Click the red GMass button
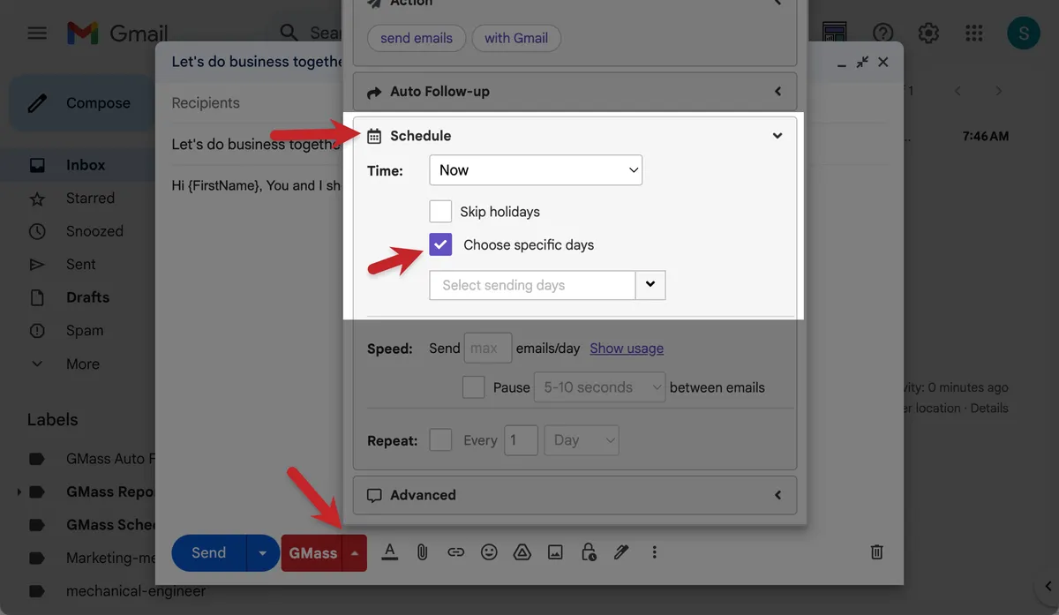 (312, 553)
